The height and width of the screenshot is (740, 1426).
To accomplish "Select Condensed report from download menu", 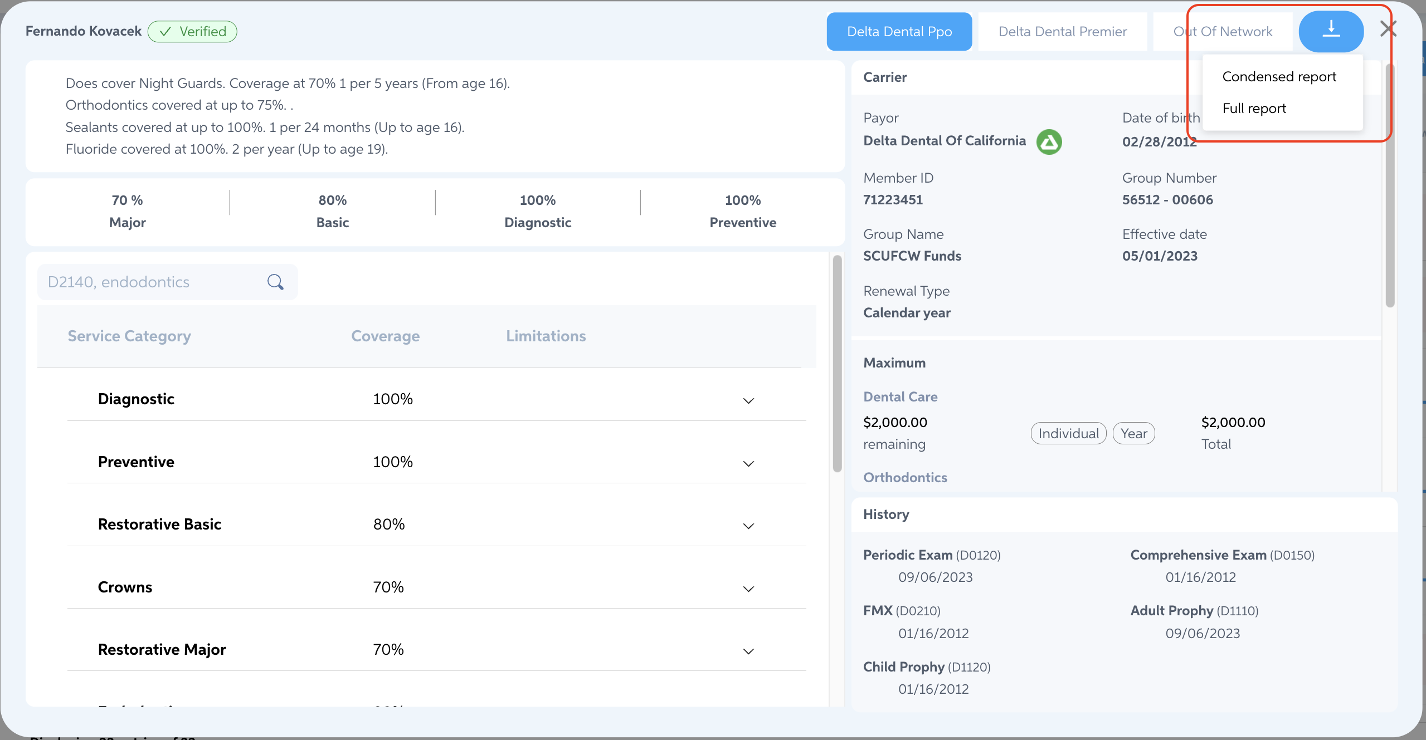I will point(1279,77).
